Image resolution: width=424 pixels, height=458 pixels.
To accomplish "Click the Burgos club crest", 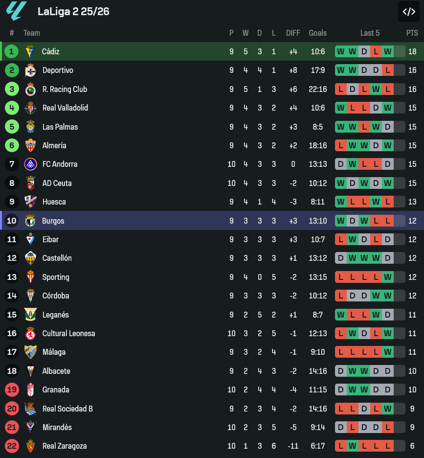I will coord(30,221).
